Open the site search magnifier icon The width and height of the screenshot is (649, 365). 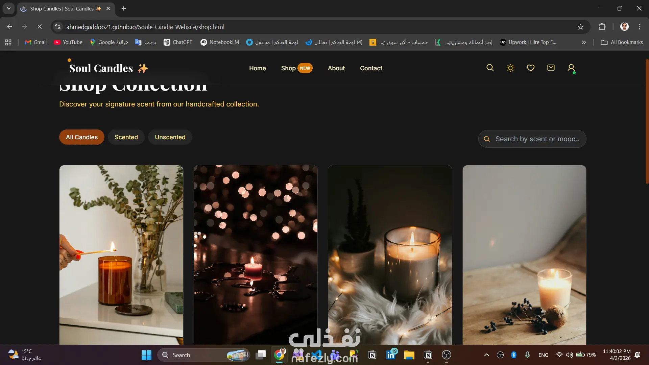490,68
